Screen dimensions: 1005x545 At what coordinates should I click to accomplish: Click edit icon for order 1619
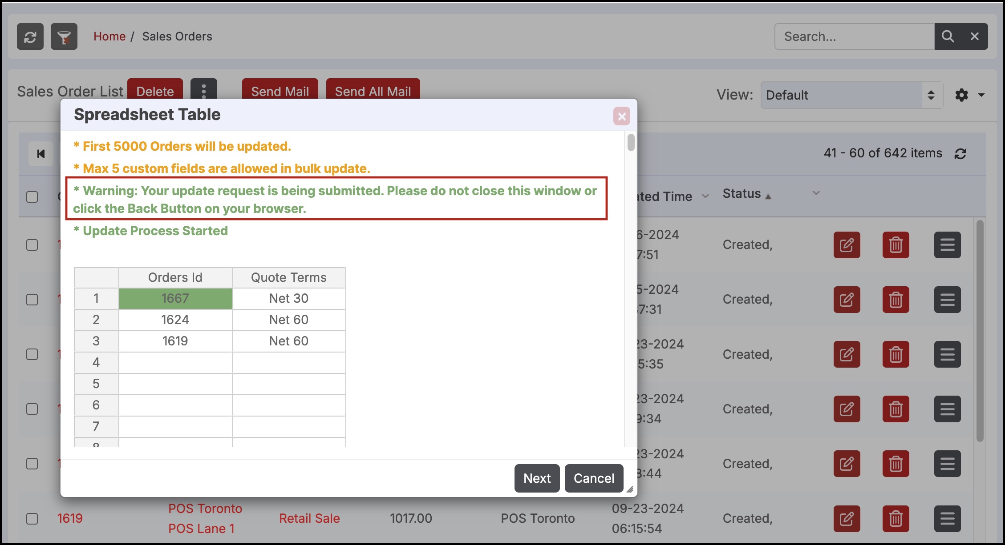coord(847,518)
